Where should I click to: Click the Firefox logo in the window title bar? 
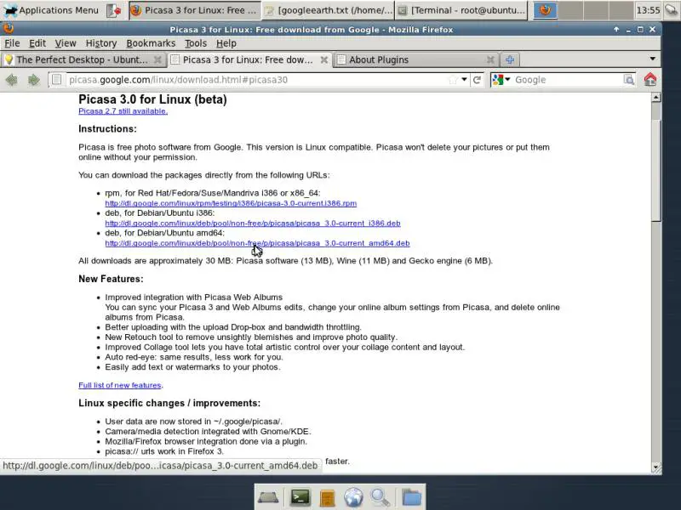pos(9,29)
